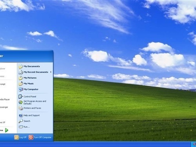Click the My Computer icon
196x147 pixels.
point(21,89)
